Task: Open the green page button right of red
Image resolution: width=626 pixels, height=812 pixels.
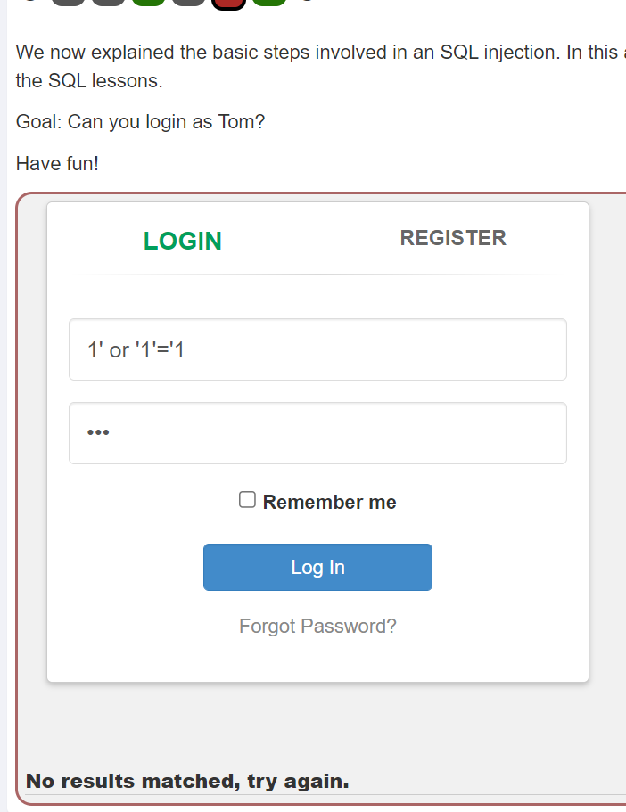Action: point(268,2)
